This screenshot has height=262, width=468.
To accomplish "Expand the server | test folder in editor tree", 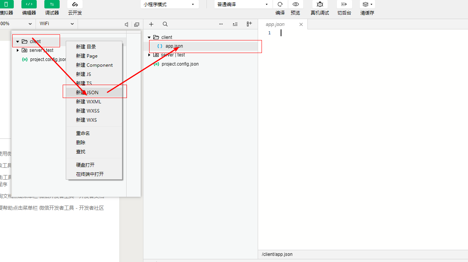I will [x=149, y=55].
